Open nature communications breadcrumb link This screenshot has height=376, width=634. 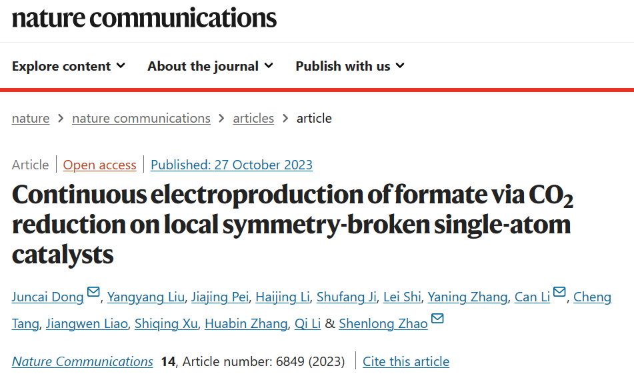pos(141,119)
